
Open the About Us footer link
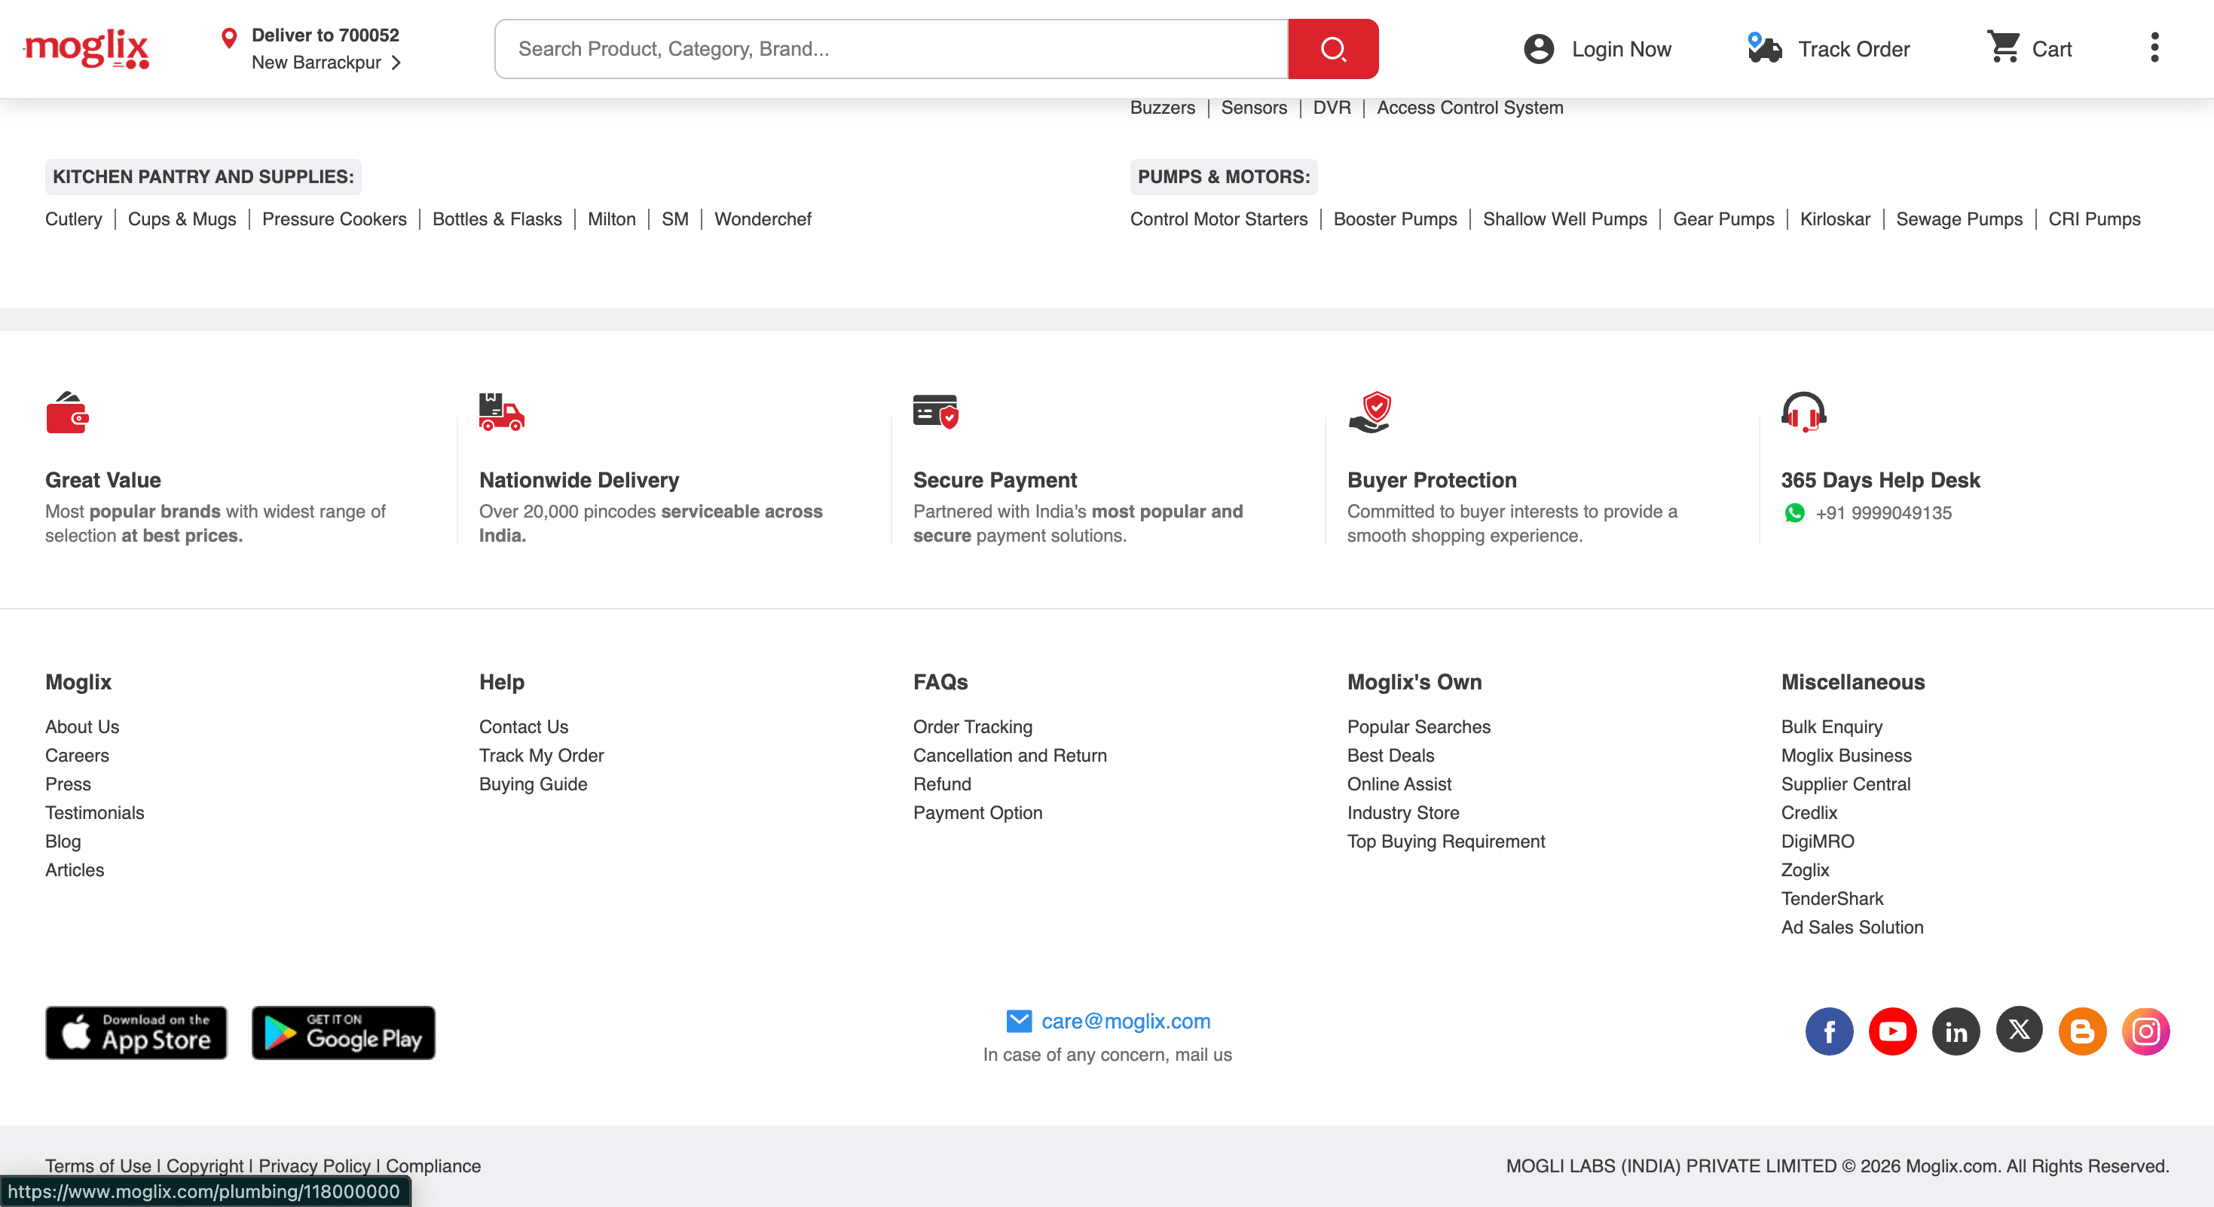click(x=82, y=727)
